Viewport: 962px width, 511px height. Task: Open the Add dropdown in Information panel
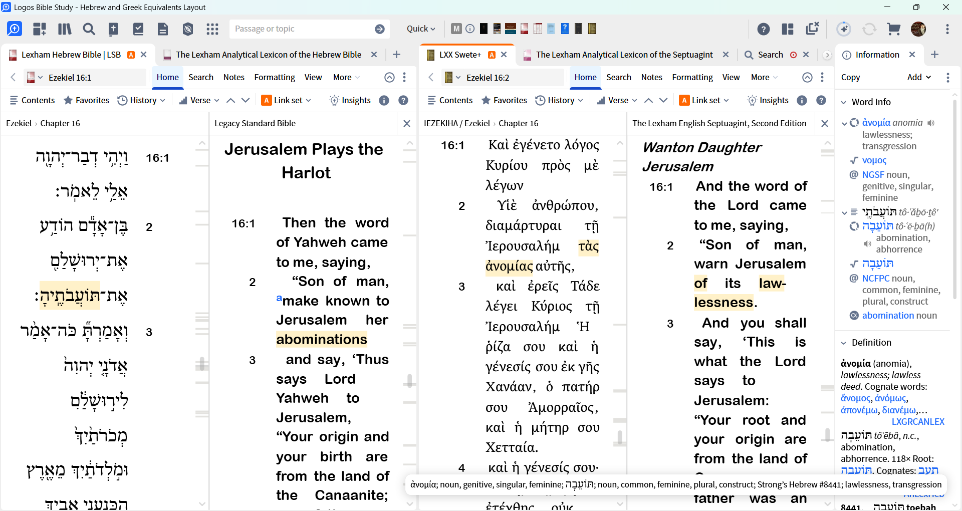[919, 77]
